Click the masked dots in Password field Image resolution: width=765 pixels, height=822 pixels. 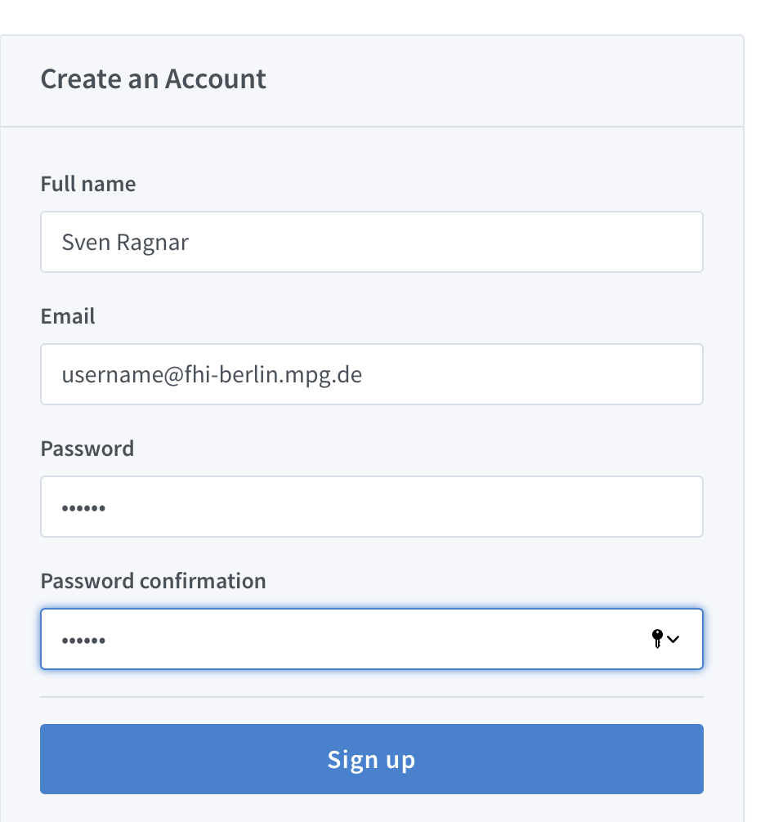(83, 508)
